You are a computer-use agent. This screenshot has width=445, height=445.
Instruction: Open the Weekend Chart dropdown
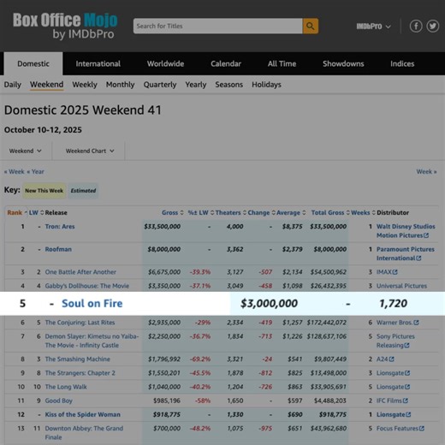coord(90,151)
